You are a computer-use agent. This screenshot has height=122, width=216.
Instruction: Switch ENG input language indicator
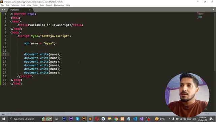[x=194, y=119]
